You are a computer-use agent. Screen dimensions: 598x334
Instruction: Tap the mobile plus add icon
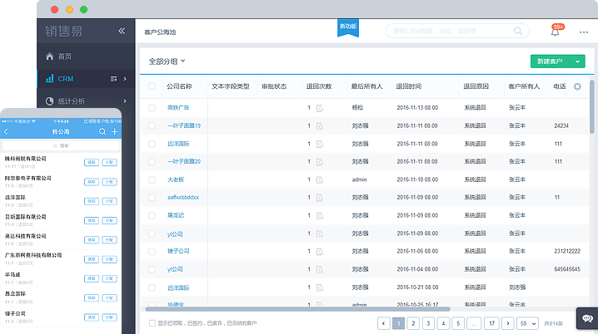[114, 131]
